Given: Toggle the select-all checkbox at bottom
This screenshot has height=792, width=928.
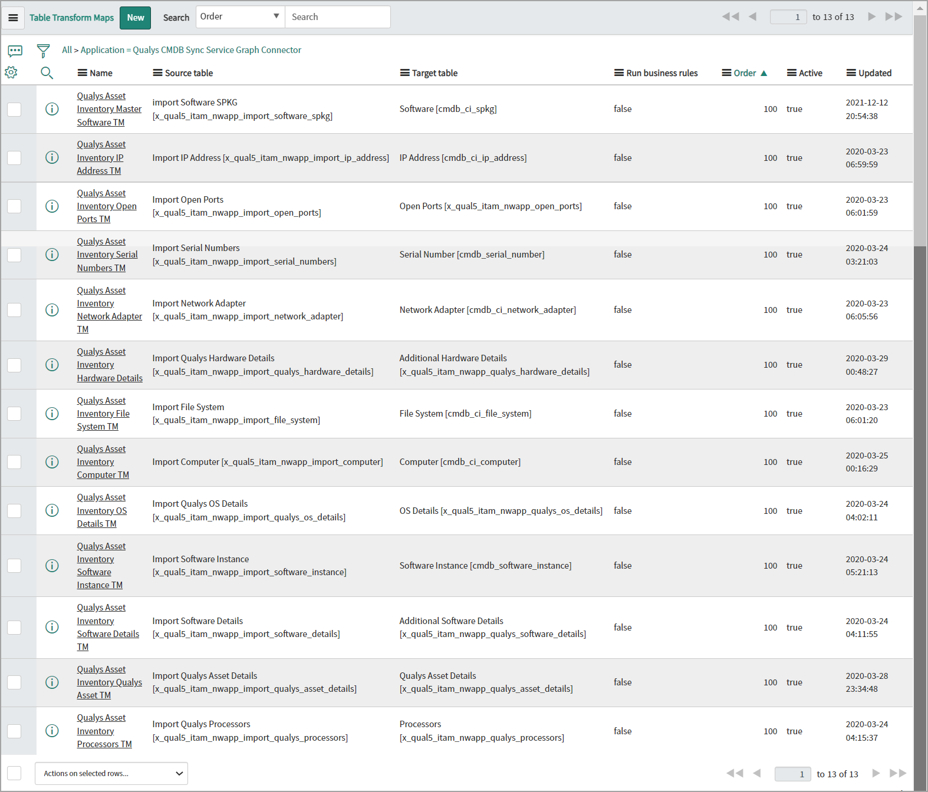Looking at the screenshot, I should click(x=14, y=773).
